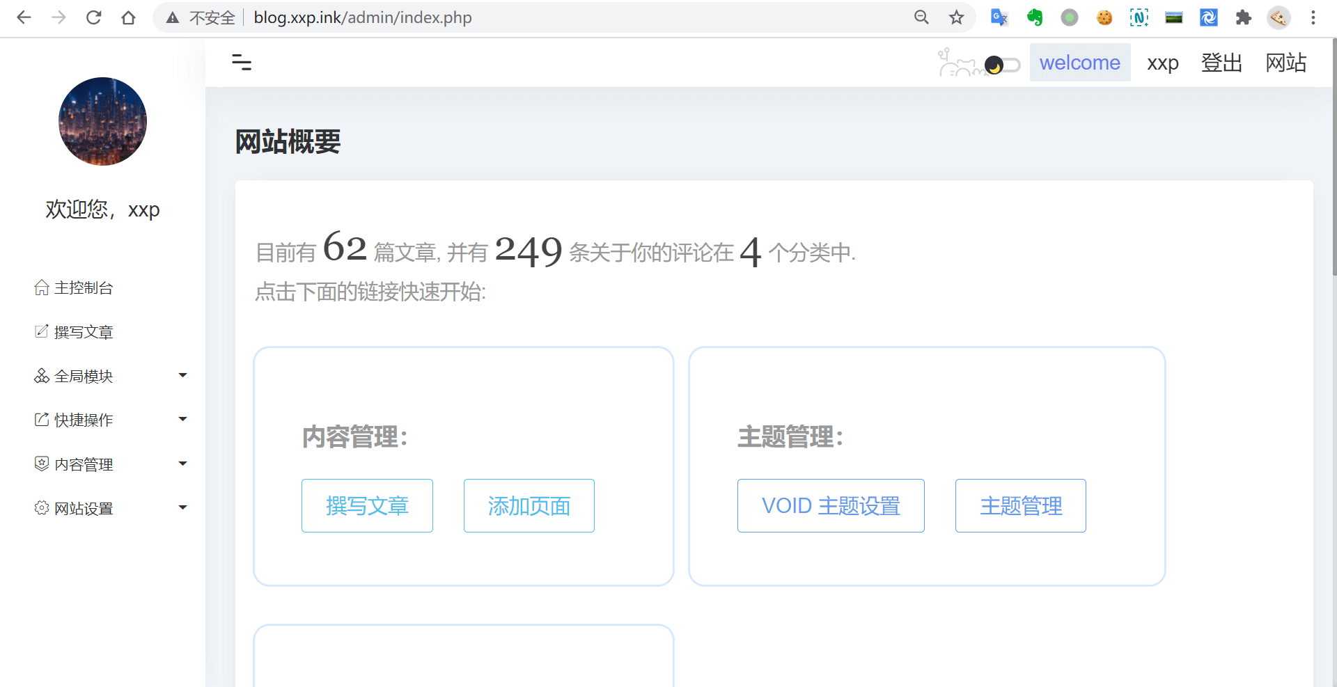1337x687 pixels.
Task: Expand the 快捷操作 sidebar menu
Action: coord(111,420)
